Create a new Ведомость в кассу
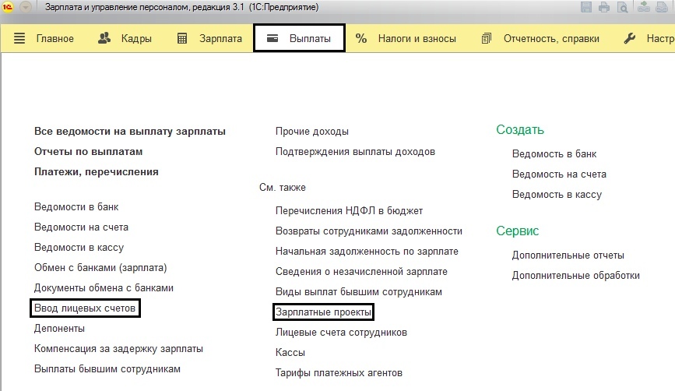The image size is (675, 391). pos(557,195)
